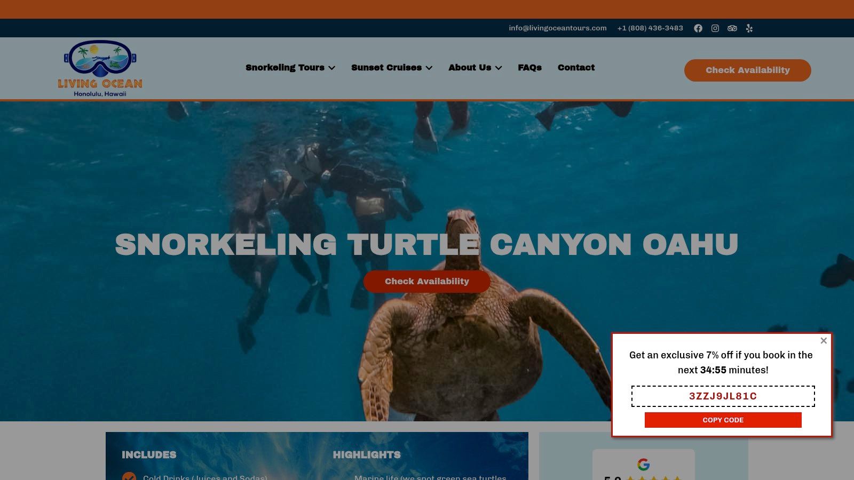Screen dimensions: 854x480
Task: Click the 7% off countdown text
Action: tap(721, 363)
